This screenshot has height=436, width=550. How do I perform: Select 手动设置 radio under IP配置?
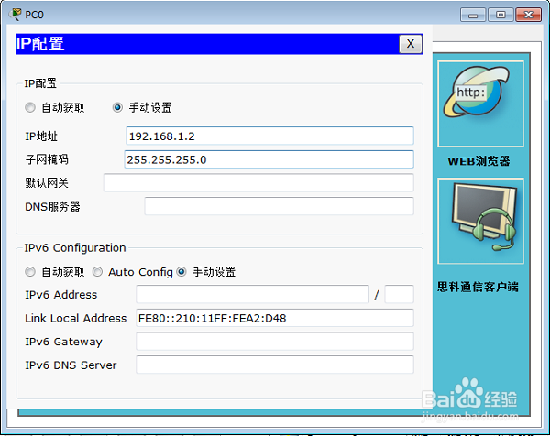(x=117, y=107)
